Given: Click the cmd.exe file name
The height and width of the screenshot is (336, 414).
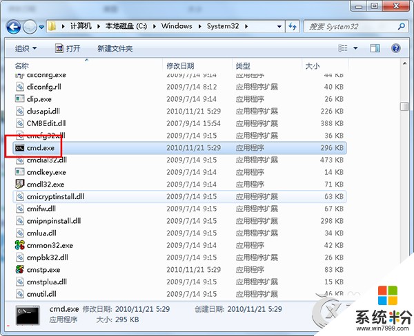Looking at the screenshot, I should 41,148.
